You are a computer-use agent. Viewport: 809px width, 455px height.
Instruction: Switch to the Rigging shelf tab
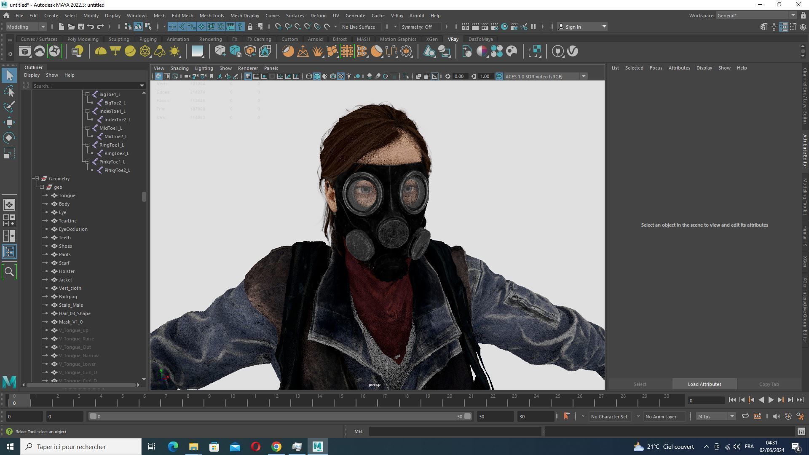pyautogui.click(x=147, y=39)
